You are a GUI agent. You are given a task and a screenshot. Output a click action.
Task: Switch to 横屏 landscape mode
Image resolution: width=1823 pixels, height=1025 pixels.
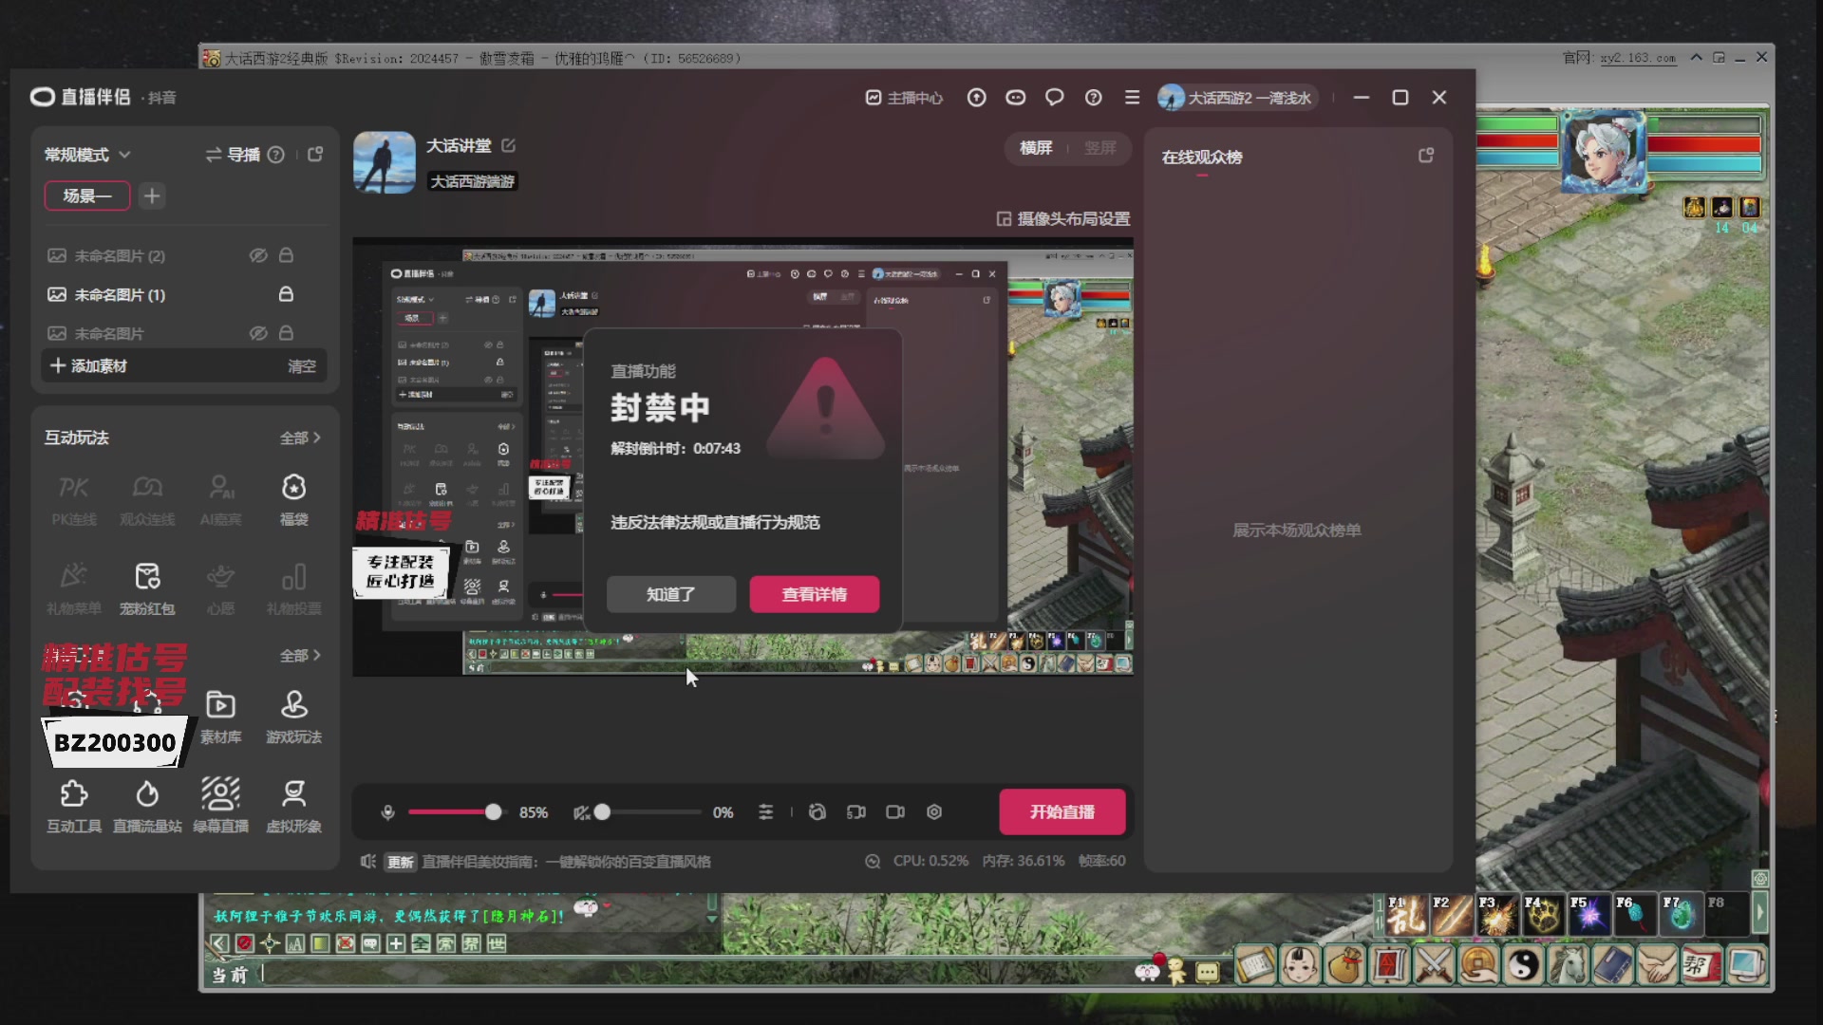point(1036,148)
